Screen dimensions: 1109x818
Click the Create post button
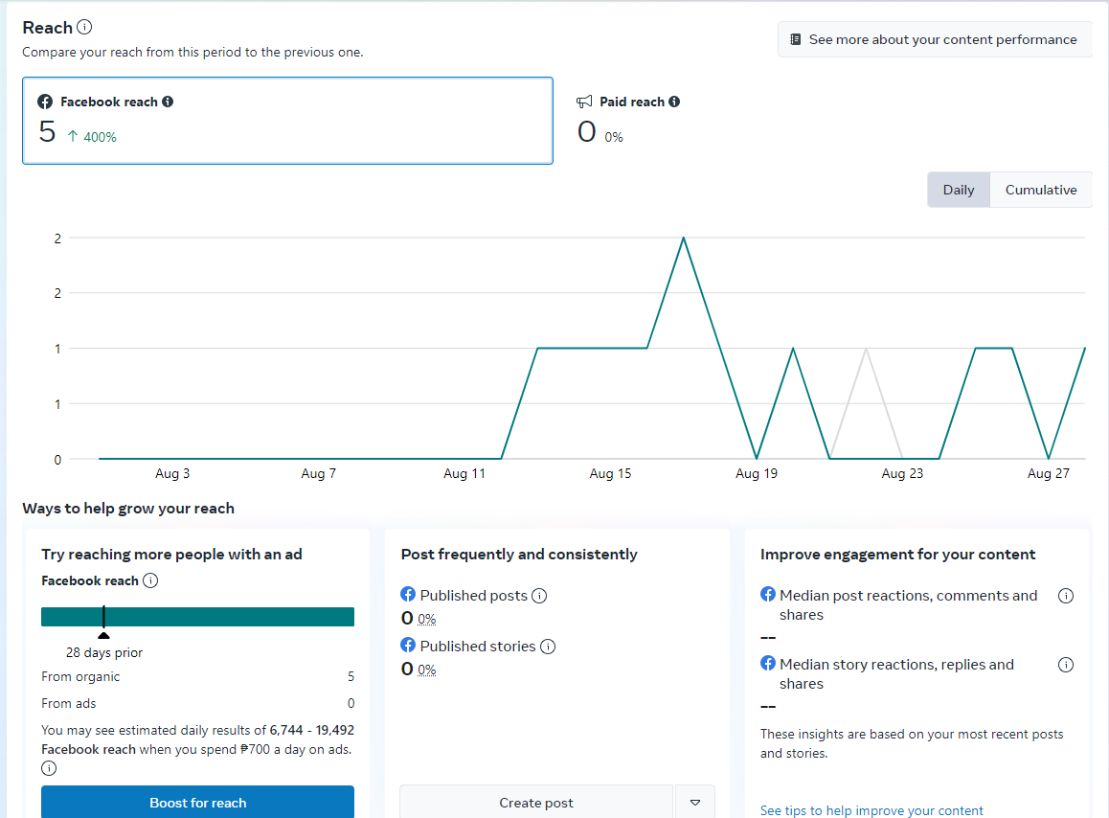pos(536,803)
